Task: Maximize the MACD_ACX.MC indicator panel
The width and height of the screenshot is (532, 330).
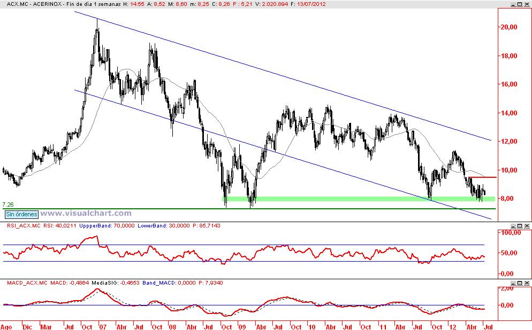Action: pyautogui.click(x=520, y=282)
